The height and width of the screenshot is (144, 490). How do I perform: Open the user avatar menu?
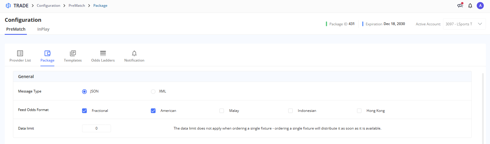point(480,6)
